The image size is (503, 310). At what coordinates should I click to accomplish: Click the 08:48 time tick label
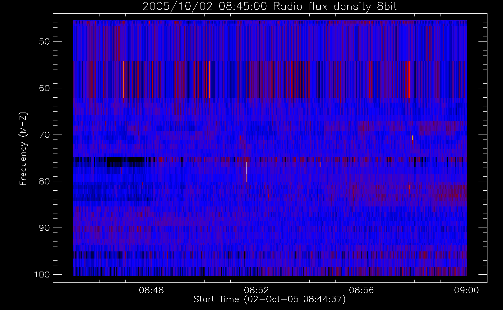point(152,290)
